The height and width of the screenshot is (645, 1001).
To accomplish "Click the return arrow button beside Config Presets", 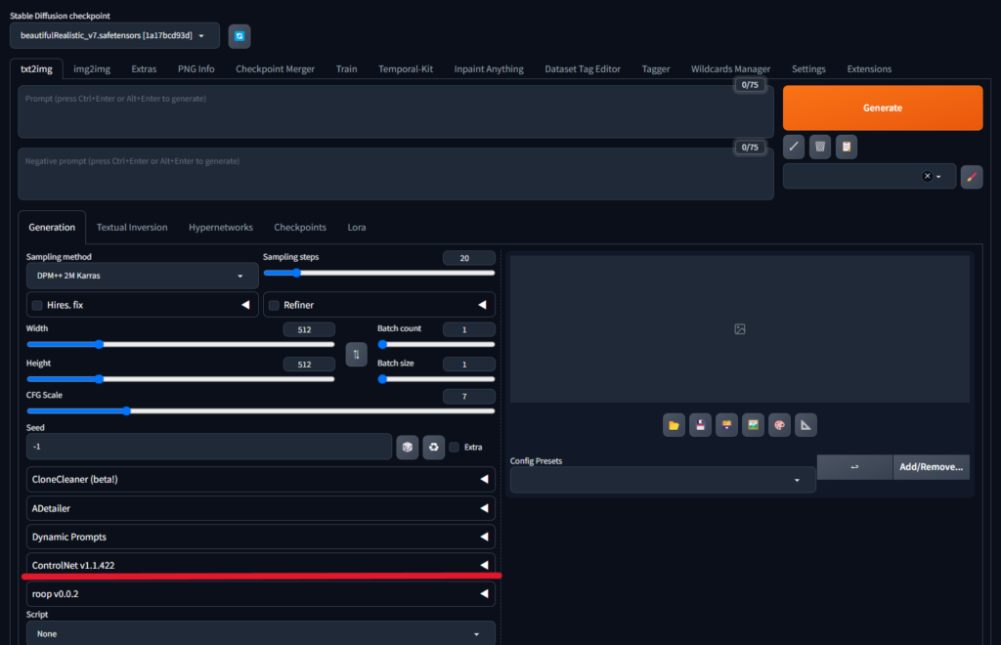I will (x=854, y=467).
